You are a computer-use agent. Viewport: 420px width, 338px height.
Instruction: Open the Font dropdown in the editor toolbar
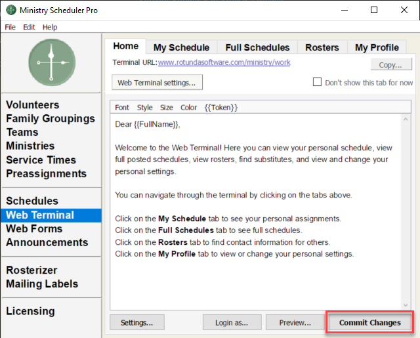tap(122, 108)
